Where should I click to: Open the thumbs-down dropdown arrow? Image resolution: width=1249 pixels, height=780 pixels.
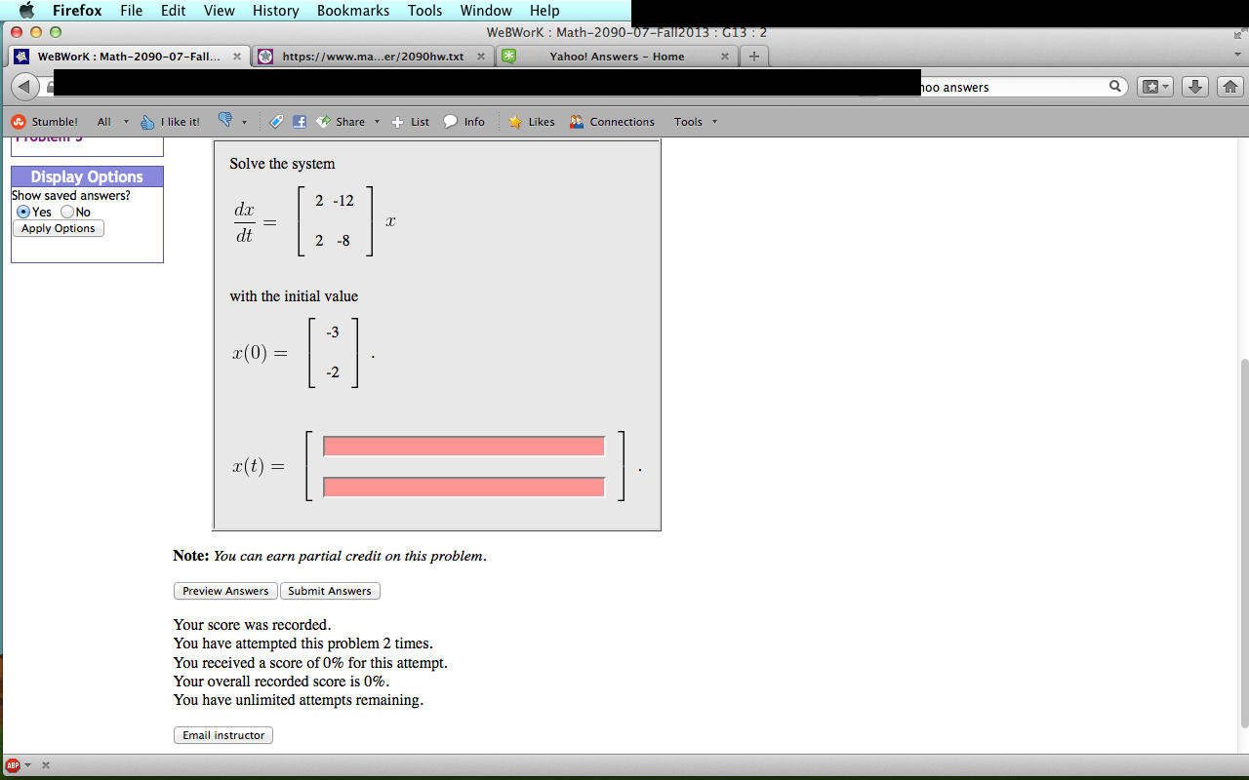point(244,123)
